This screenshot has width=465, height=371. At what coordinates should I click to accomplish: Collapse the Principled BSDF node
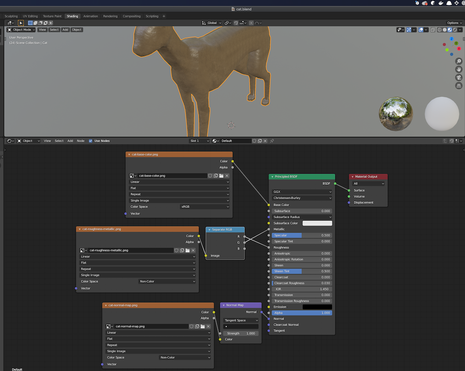pyautogui.click(x=272, y=177)
